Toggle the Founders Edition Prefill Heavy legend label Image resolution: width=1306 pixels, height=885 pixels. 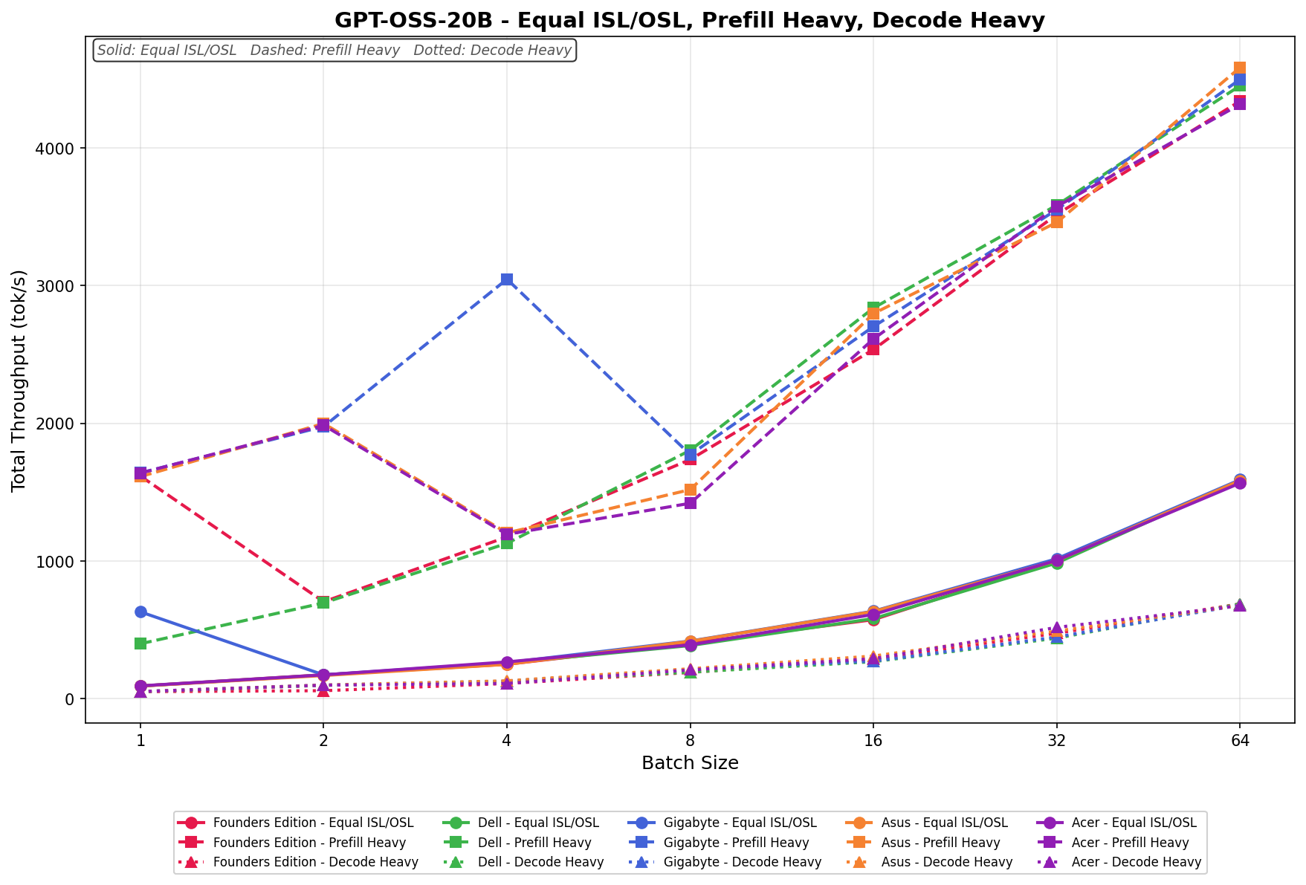tap(309, 843)
